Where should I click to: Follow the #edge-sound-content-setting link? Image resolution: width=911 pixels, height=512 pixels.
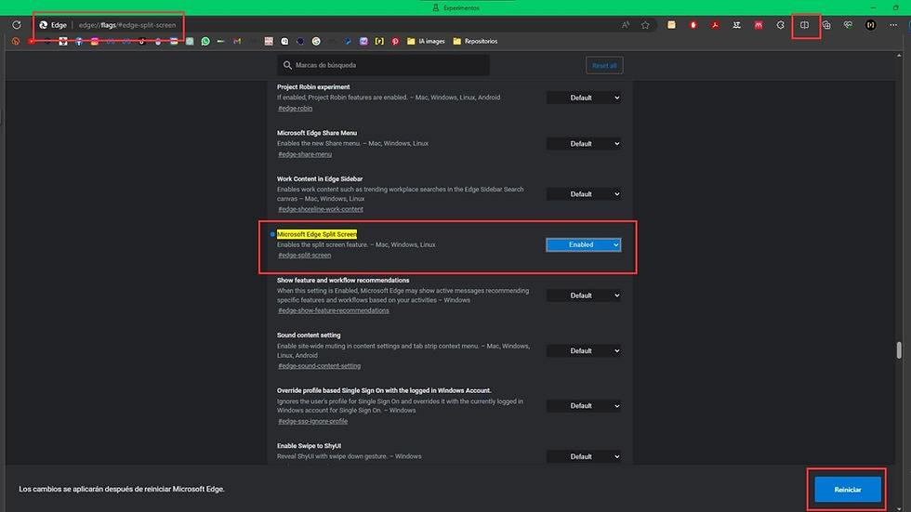(x=319, y=366)
